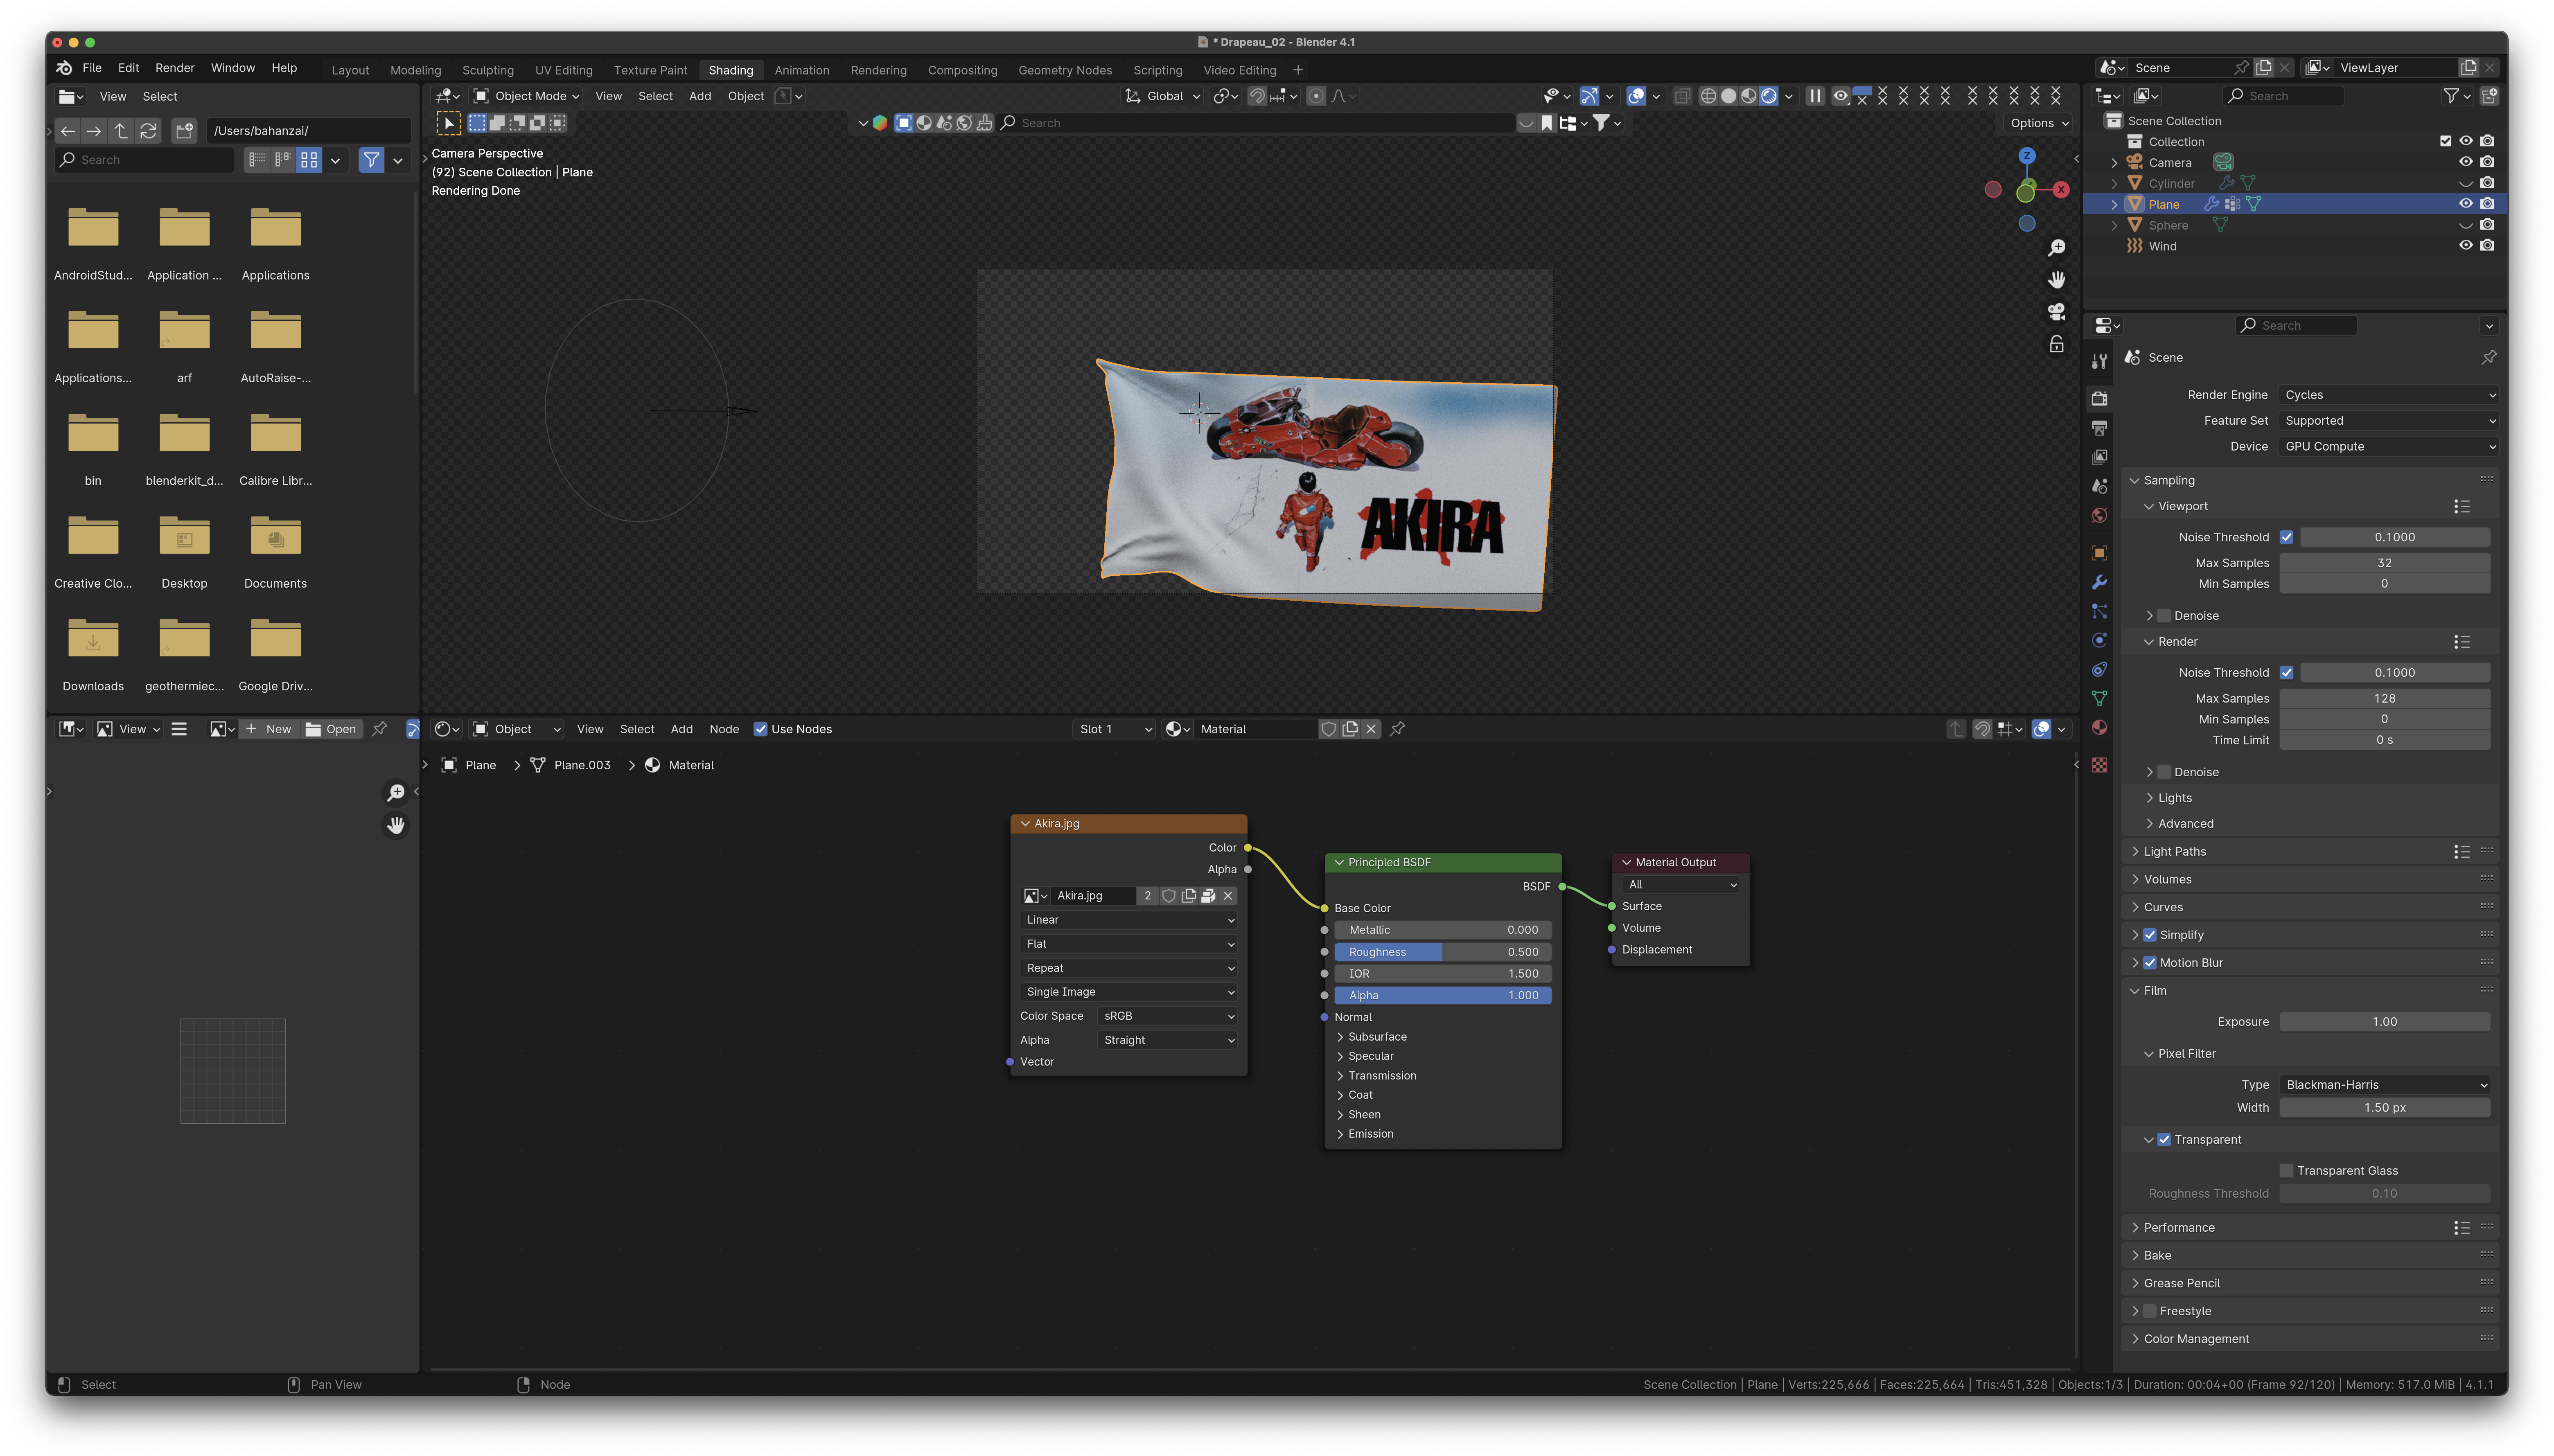The image size is (2554, 1456).
Task: Refresh the file browser listing
Action: pyautogui.click(x=148, y=131)
